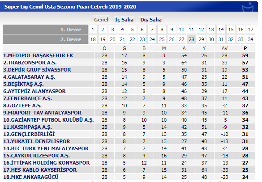Image resolution: width=262 pixels, height=182 pixels.
Task: Open MKE Ankaragücü team link
Action: tap(31, 177)
